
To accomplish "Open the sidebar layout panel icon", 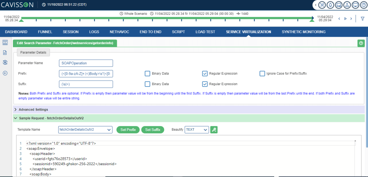I will [5, 42].
